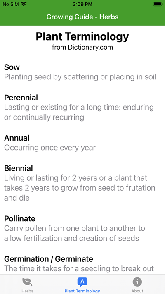165x294 pixels.
Task: Tap the Plant Terminology page heading
Action: click(x=82, y=36)
